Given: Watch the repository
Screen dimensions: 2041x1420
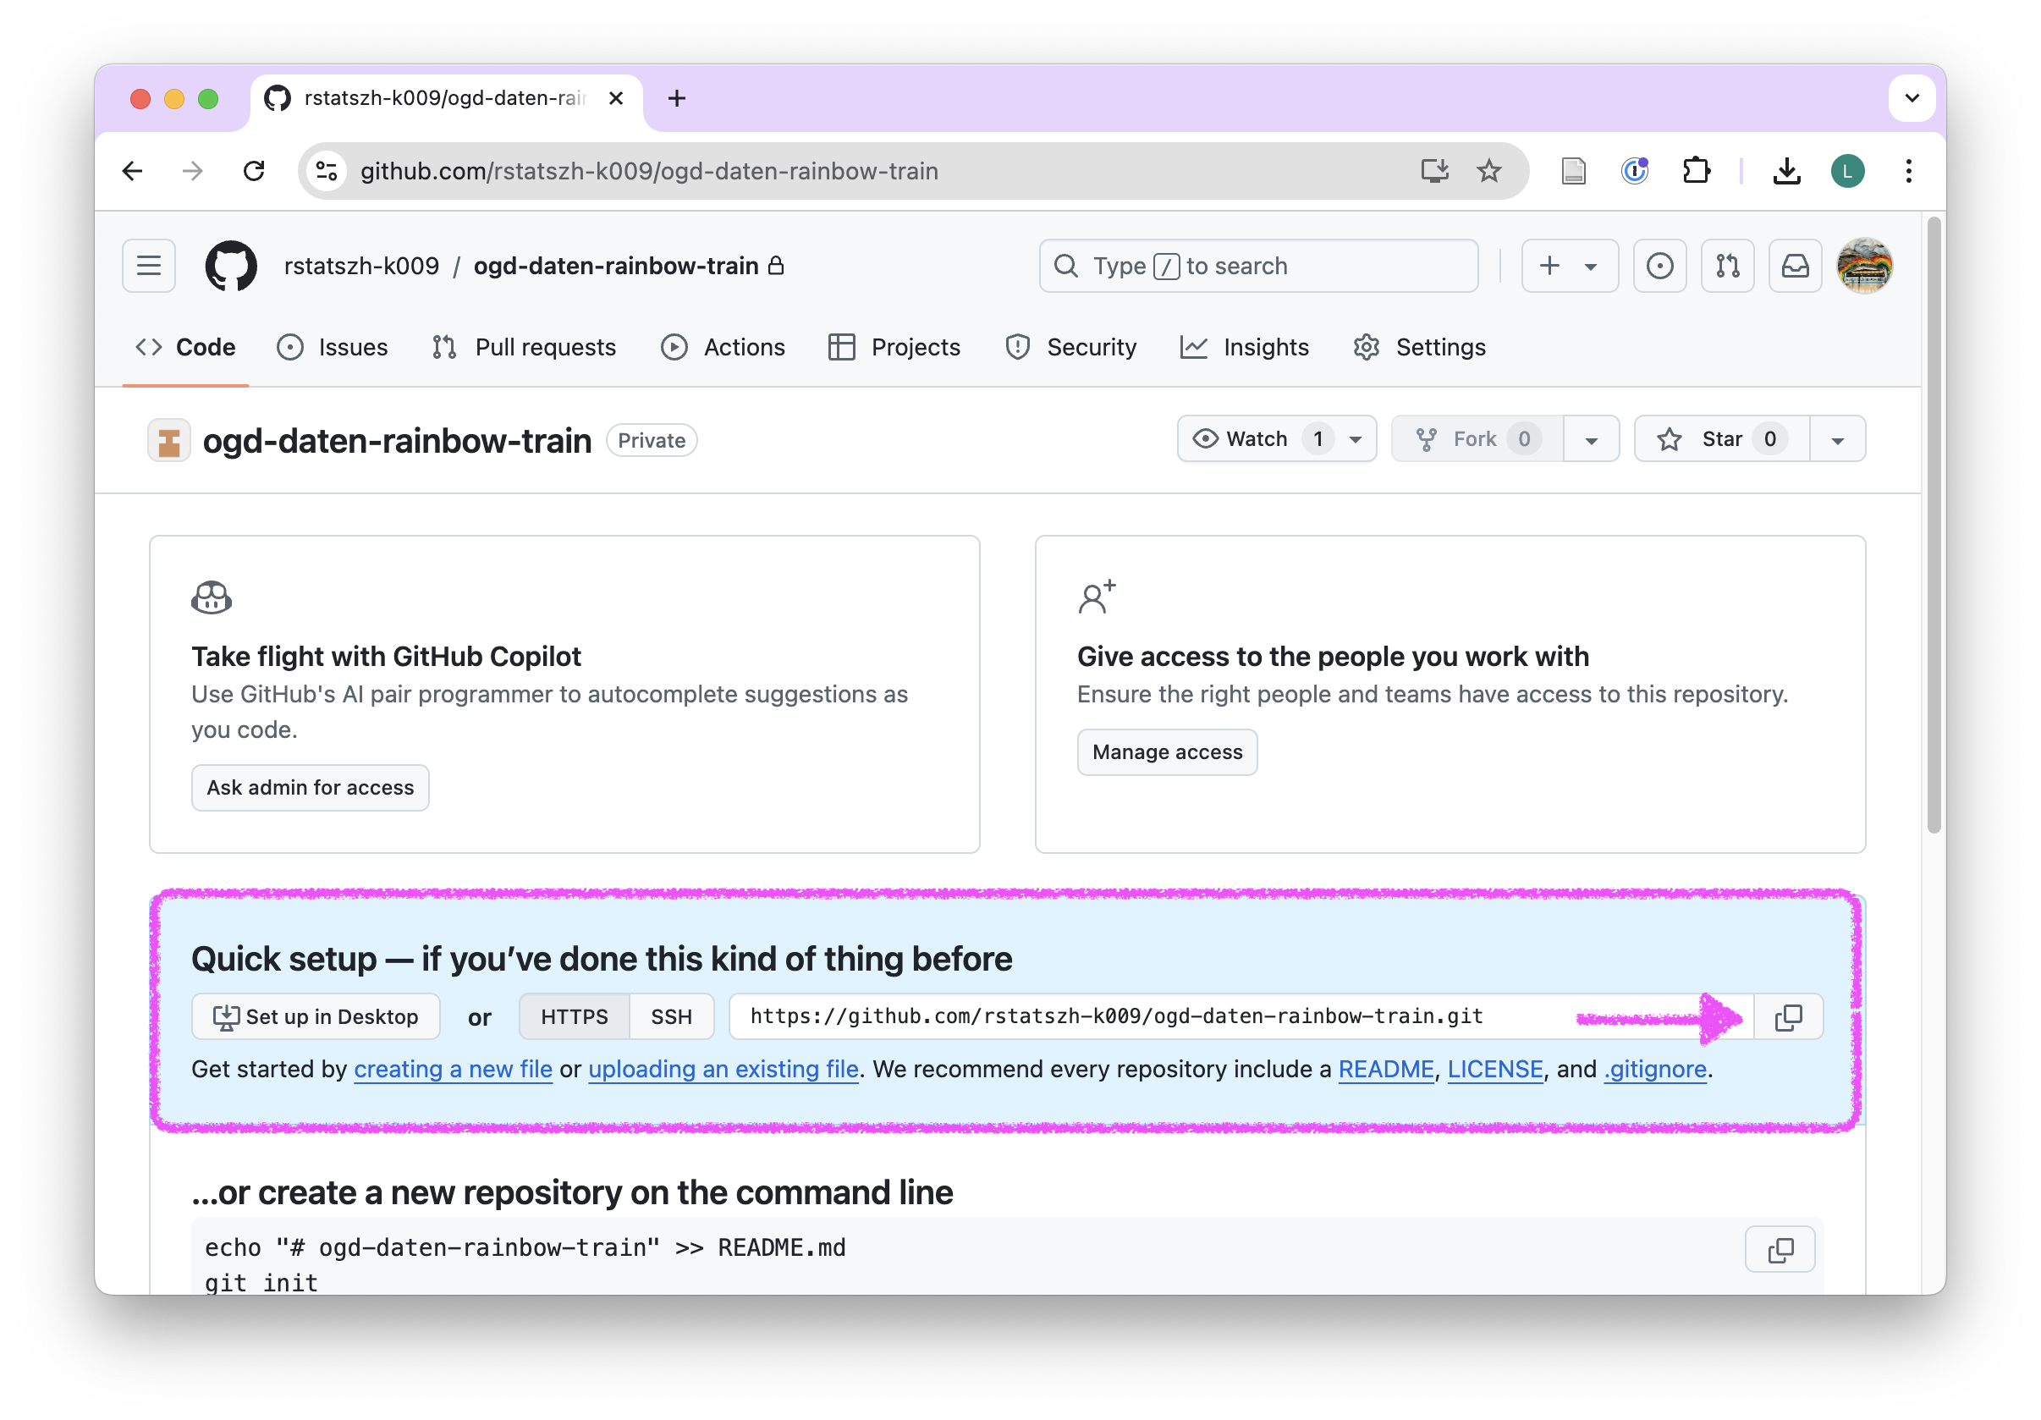Looking at the screenshot, I should [1257, 438].
